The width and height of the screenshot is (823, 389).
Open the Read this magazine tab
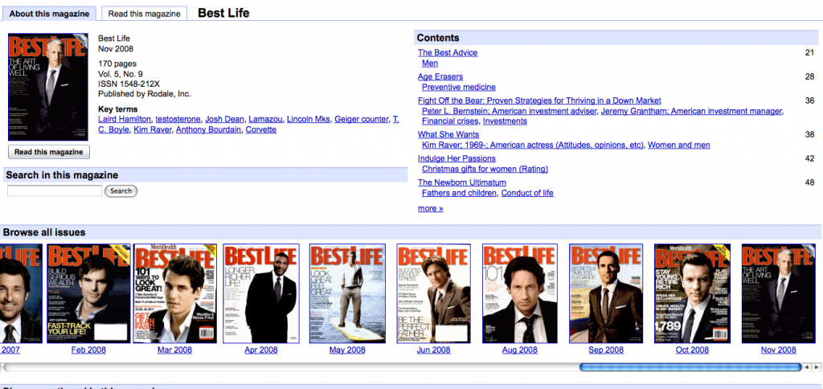click(145, 14)
